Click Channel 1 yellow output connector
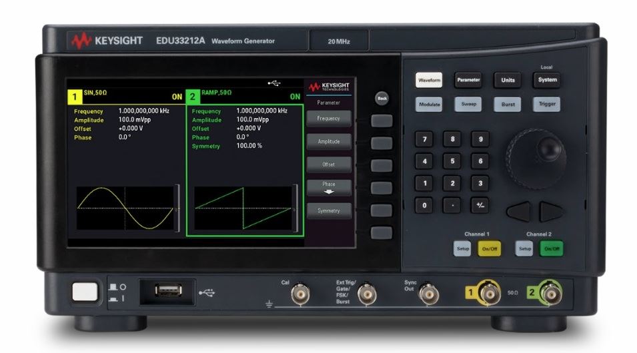This screenshot has width=637, height=353. pyautogui.click(x=489, y=292)
